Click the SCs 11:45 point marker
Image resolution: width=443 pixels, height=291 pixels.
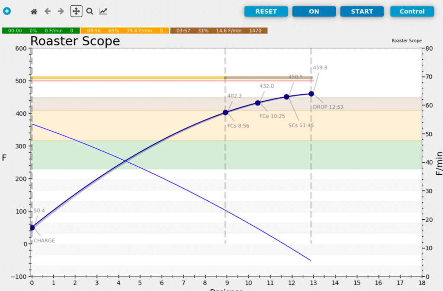point(286,97)
